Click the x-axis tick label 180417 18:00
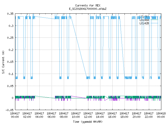The image size is (166, 124). (x=124, y=115)
